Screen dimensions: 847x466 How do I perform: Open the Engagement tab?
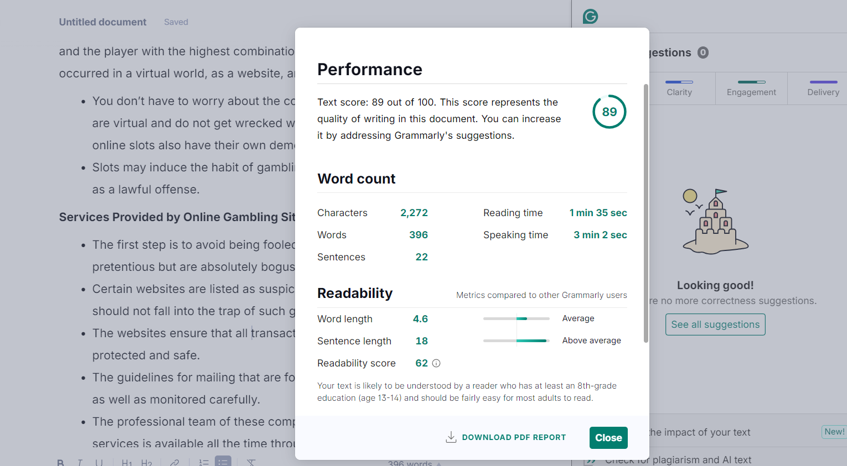click(x=751, y=88)
